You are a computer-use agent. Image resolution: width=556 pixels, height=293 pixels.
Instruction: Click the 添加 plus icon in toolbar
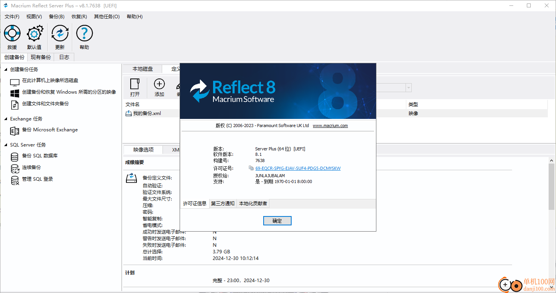click(x=159, y=88)
